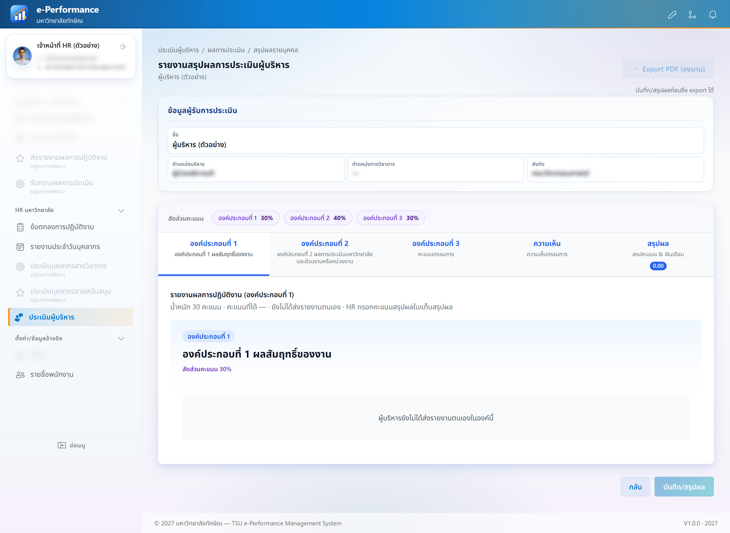
Task: Collapse the ตั้งค่า/ข้อมูลอ้างอิง section chevron
Action: [x=121, y=339]
